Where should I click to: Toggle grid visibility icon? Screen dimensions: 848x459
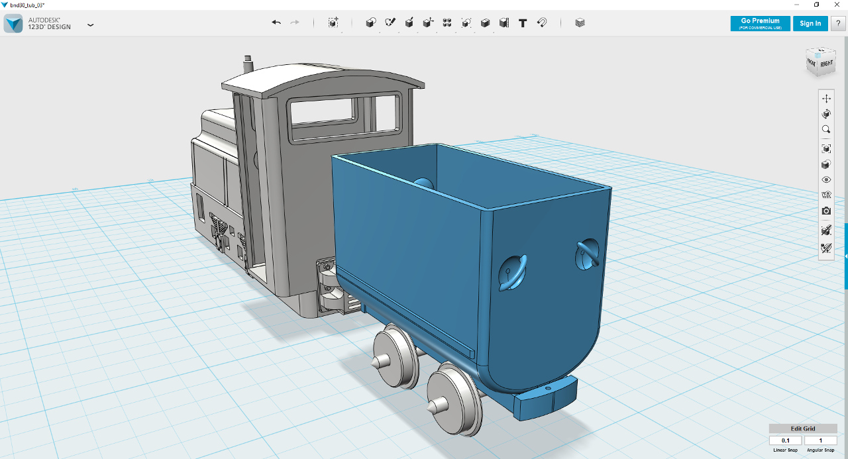pyautogui.click(x=826, y=195)
